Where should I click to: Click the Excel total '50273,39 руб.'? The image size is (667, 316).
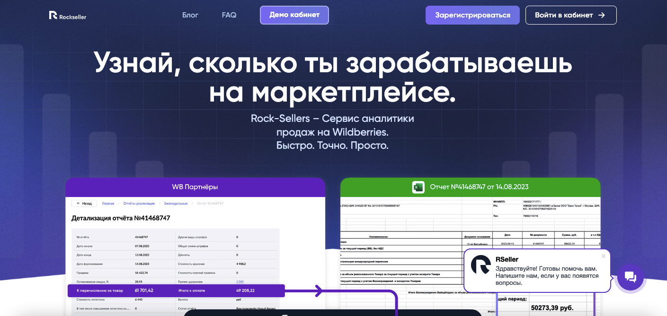pyautogui.click(x=552, y=308)
